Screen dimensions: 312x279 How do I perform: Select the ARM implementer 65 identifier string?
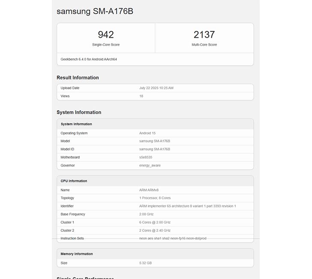(187, 206)
